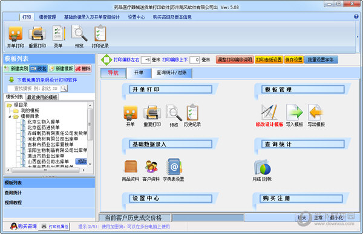Open 月结 | 对帐 chart icon

click(262, 170)
